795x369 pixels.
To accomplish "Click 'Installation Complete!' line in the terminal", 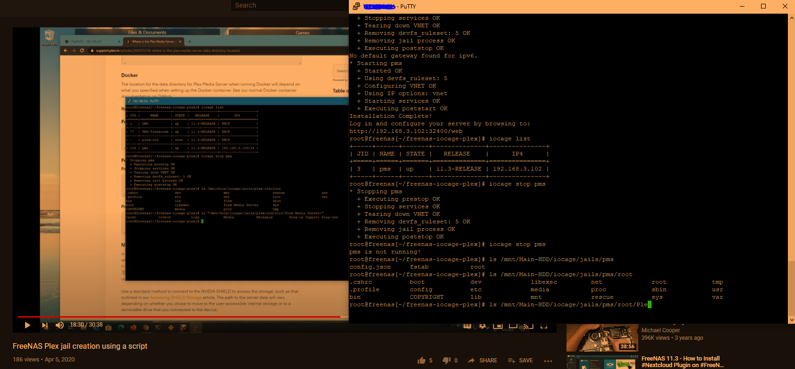I will click(x=391, y=116).
